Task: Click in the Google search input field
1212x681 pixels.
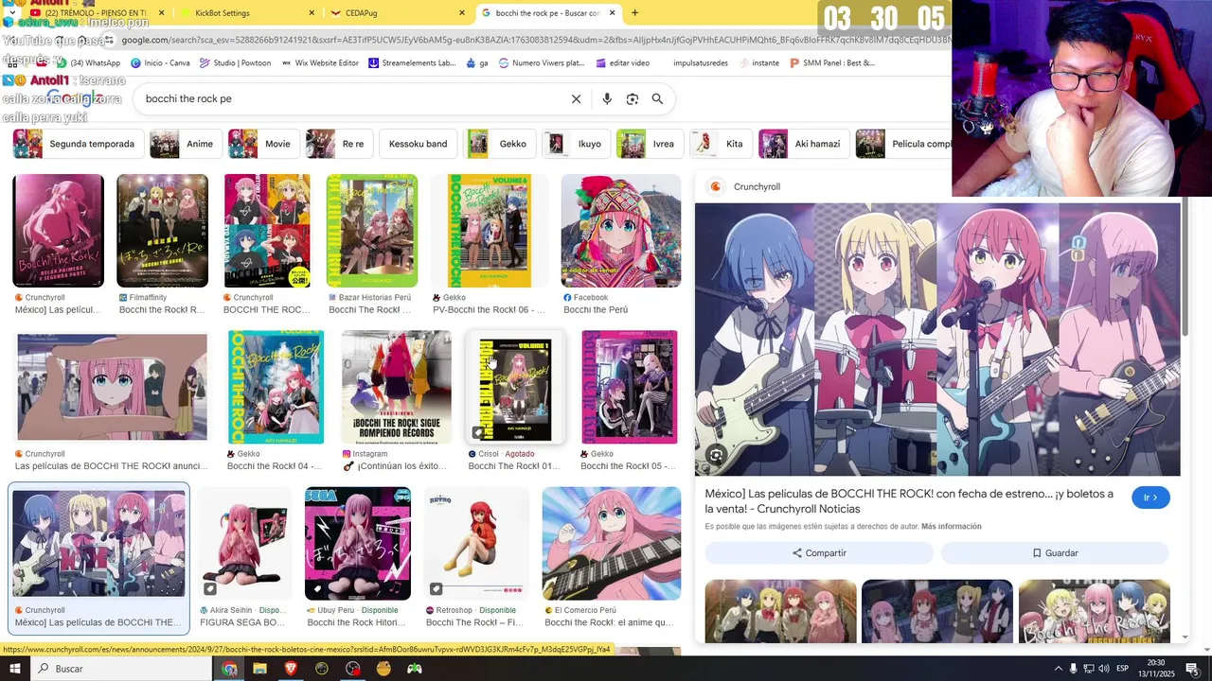Action: [350, 98]
